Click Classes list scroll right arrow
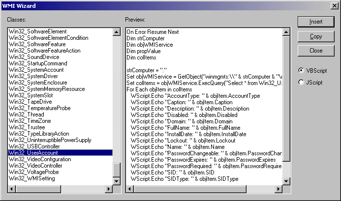Screen dimensions: 341x201 108,189
